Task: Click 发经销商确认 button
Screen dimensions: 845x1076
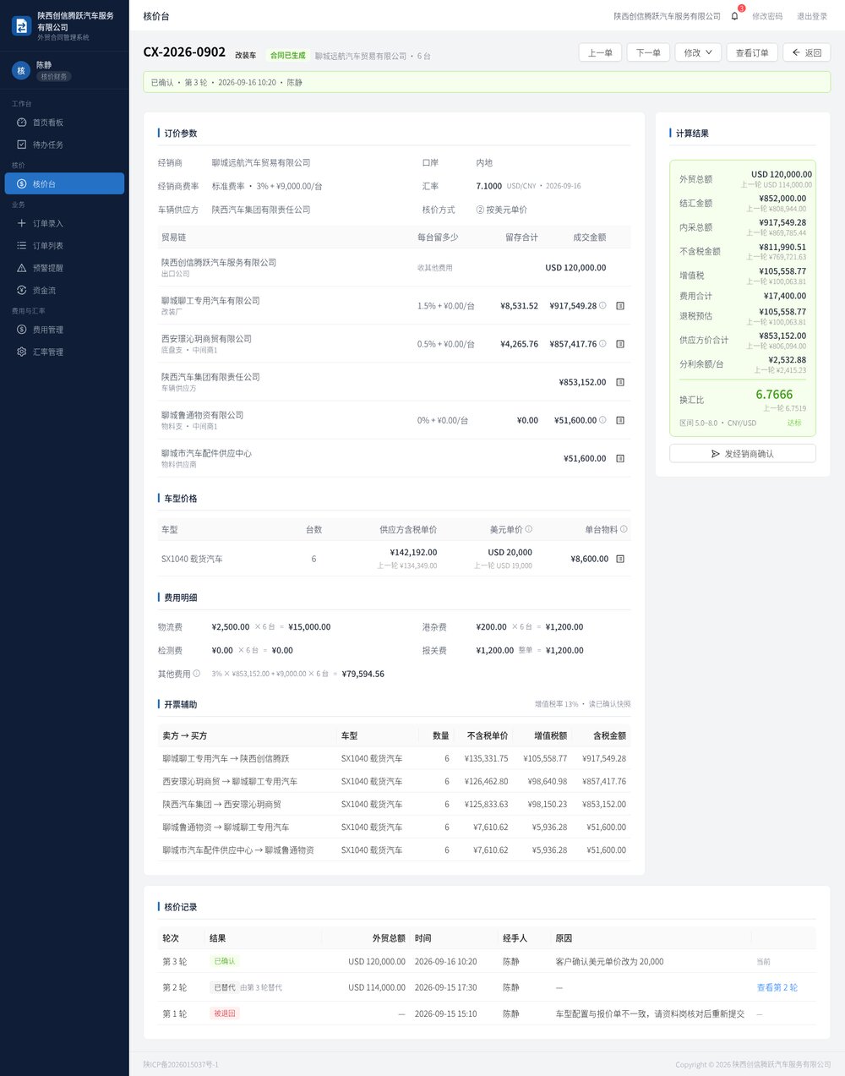Action: coord(743,454)
